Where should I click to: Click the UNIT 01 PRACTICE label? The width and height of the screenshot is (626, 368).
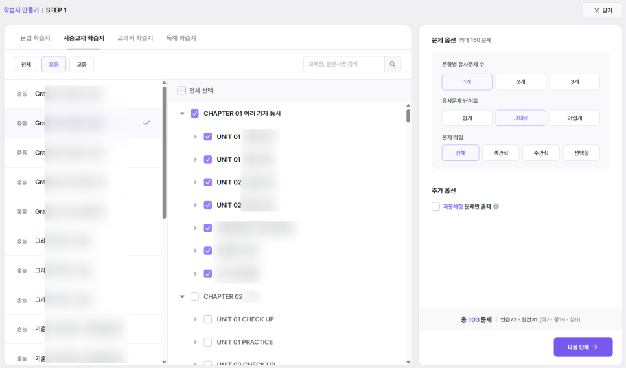(245, 342)
